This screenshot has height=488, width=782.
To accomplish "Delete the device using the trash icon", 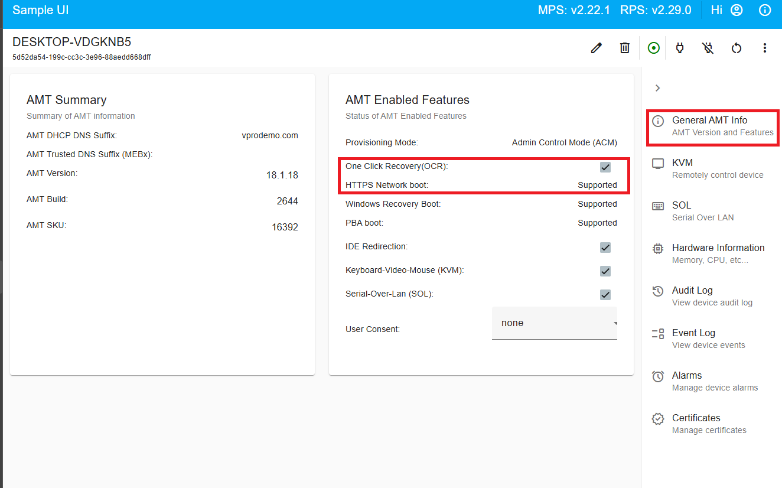I will 624,48.
